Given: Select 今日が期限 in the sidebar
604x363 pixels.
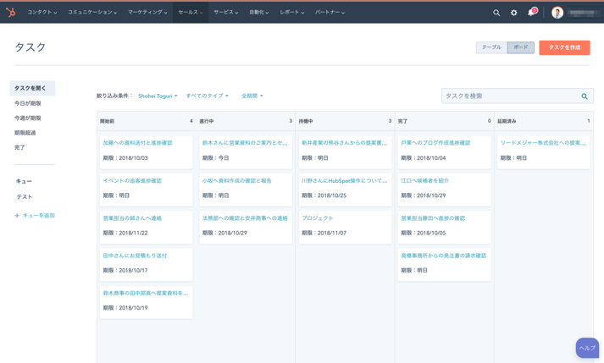Looking at the screenshot, I should point(28,103).
